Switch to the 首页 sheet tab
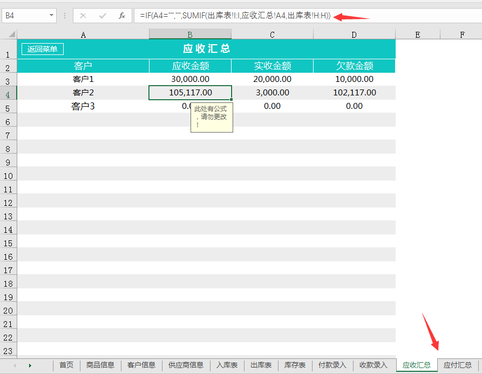The height and width of the screenshot is (374, 482). [x=66, y=365]
